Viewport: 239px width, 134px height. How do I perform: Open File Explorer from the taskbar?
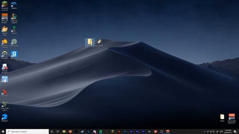pyautogui.click(x=64, y=131)
